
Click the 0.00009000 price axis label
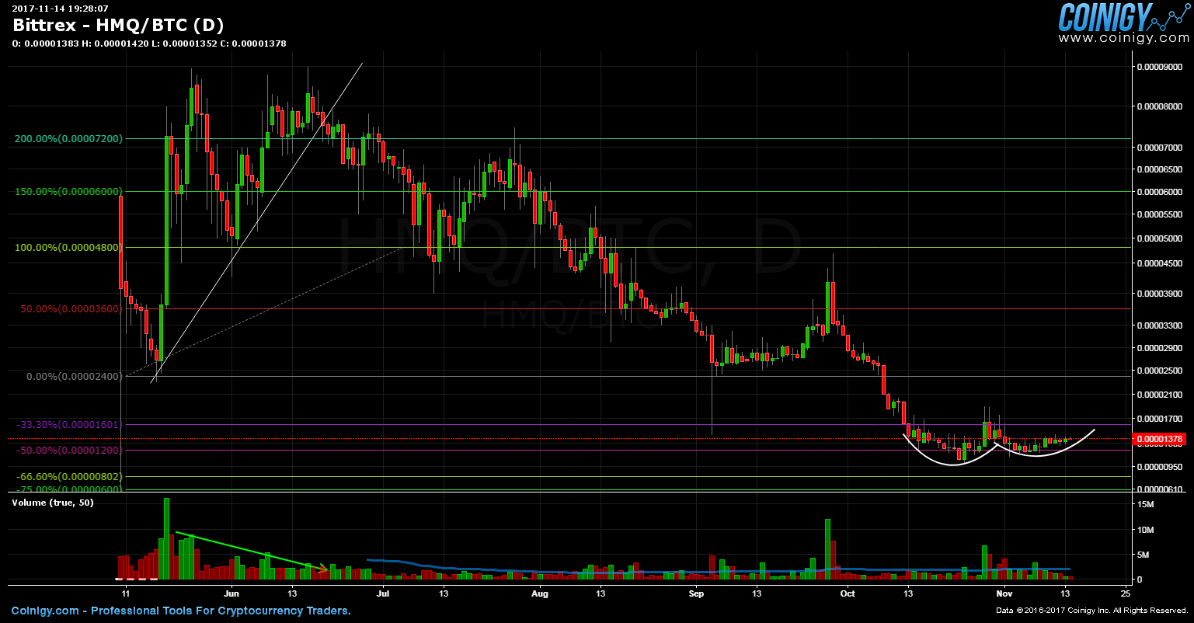pos(1160,67)
